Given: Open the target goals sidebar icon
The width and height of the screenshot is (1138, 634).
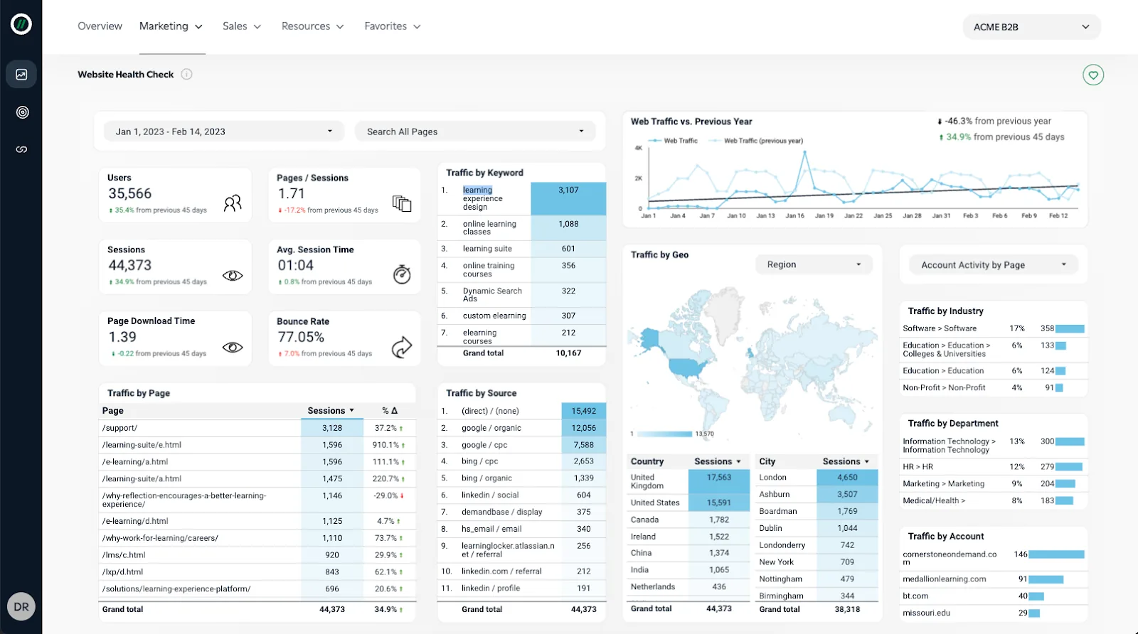Looking at the screenshot, I should [x=22, y=112].
